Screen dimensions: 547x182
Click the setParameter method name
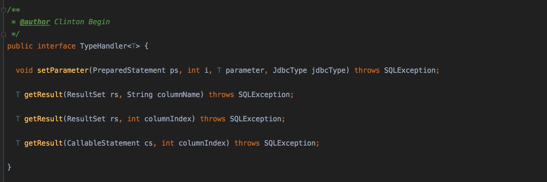(62, 70)
